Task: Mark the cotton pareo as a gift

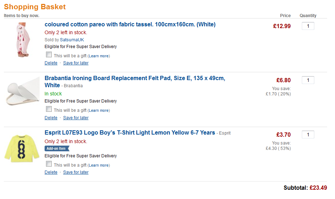Action: tap(49, 54)
